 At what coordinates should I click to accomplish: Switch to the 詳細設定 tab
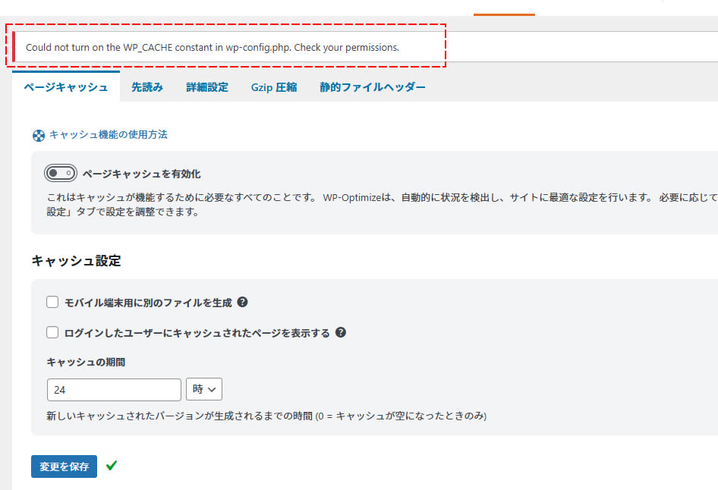[207, 86]
